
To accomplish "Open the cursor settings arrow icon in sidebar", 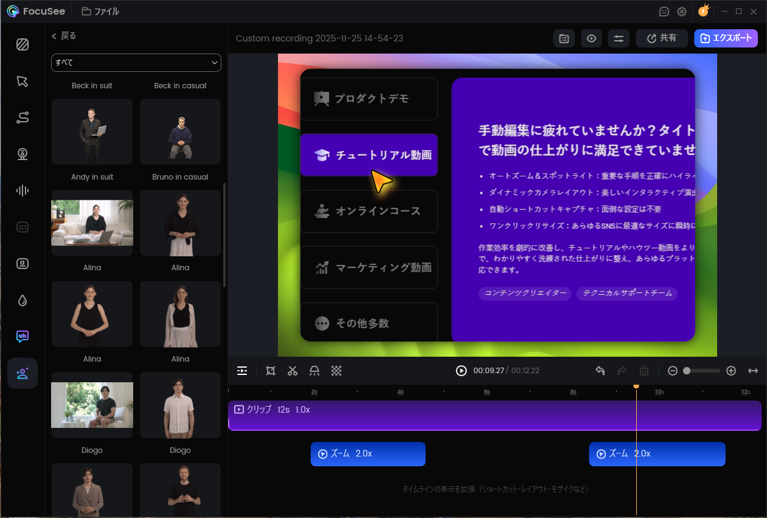I will (23, 82).
